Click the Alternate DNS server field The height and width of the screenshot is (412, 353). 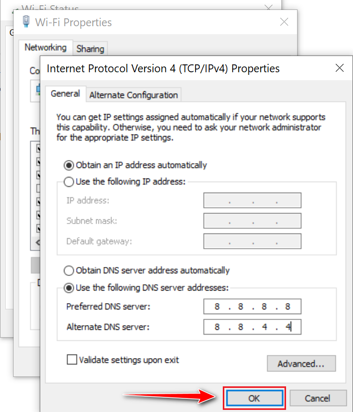(252, 327)
